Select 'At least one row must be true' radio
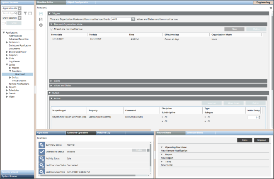Screen dimensions: 274x179 tap(51, 29)
